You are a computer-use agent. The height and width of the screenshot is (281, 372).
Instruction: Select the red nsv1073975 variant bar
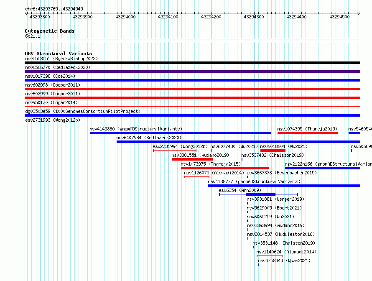coord(225,168)
